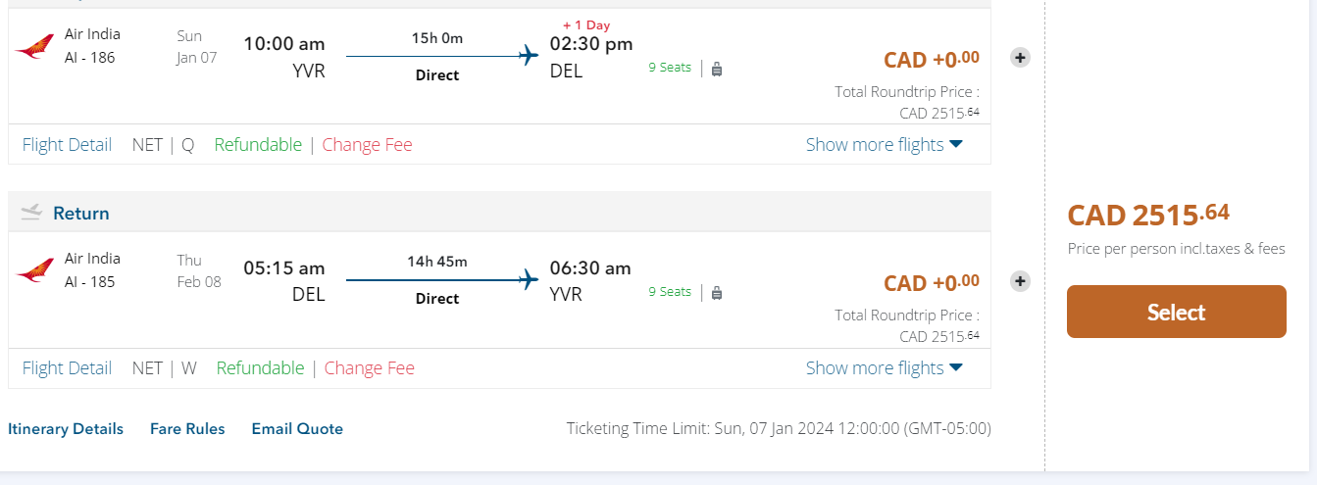This screenshot has height=485, width=1317.
Task: Click airplane arrow icon on the outbound route
Action: click(x=530, y=55)
